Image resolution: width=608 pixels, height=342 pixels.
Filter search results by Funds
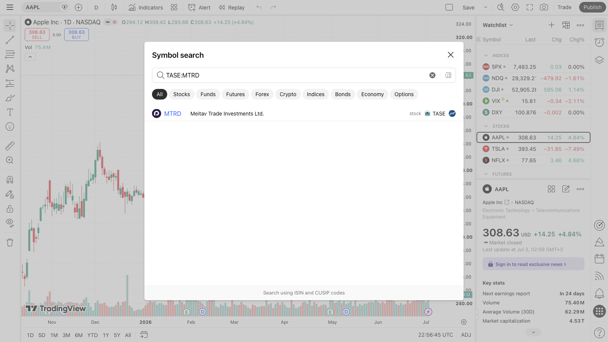208,94
